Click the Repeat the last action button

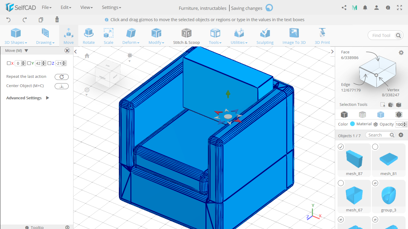point(62,77)
